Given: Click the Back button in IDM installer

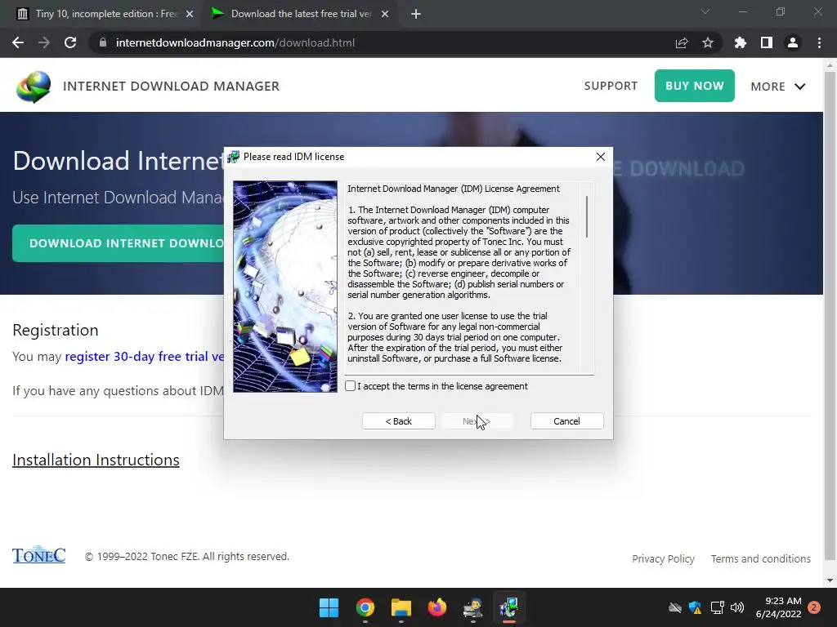Looking at the screenshot, I should pos(399,421).
